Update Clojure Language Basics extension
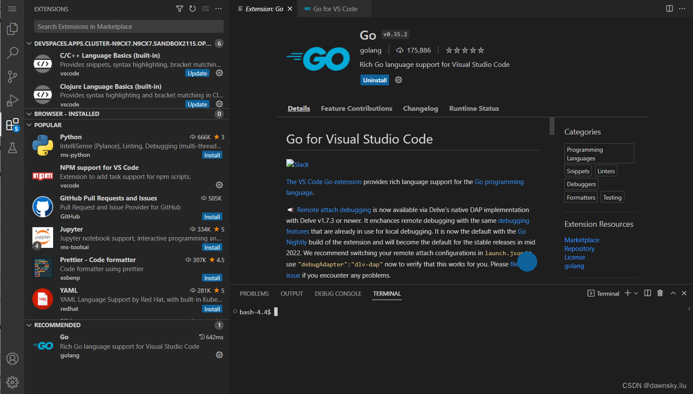Image resolution: width=693 pixels, height=394 pixels. click(197, 104)
